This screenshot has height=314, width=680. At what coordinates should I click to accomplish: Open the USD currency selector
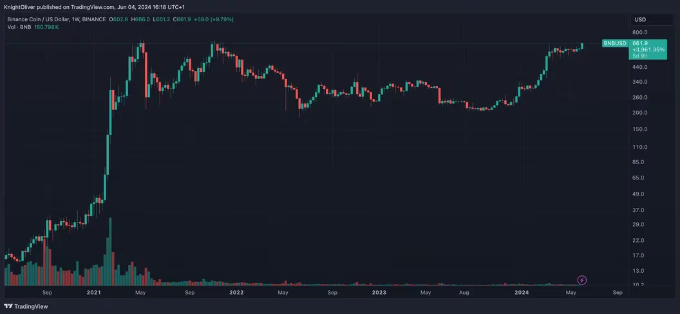(646, 19)
